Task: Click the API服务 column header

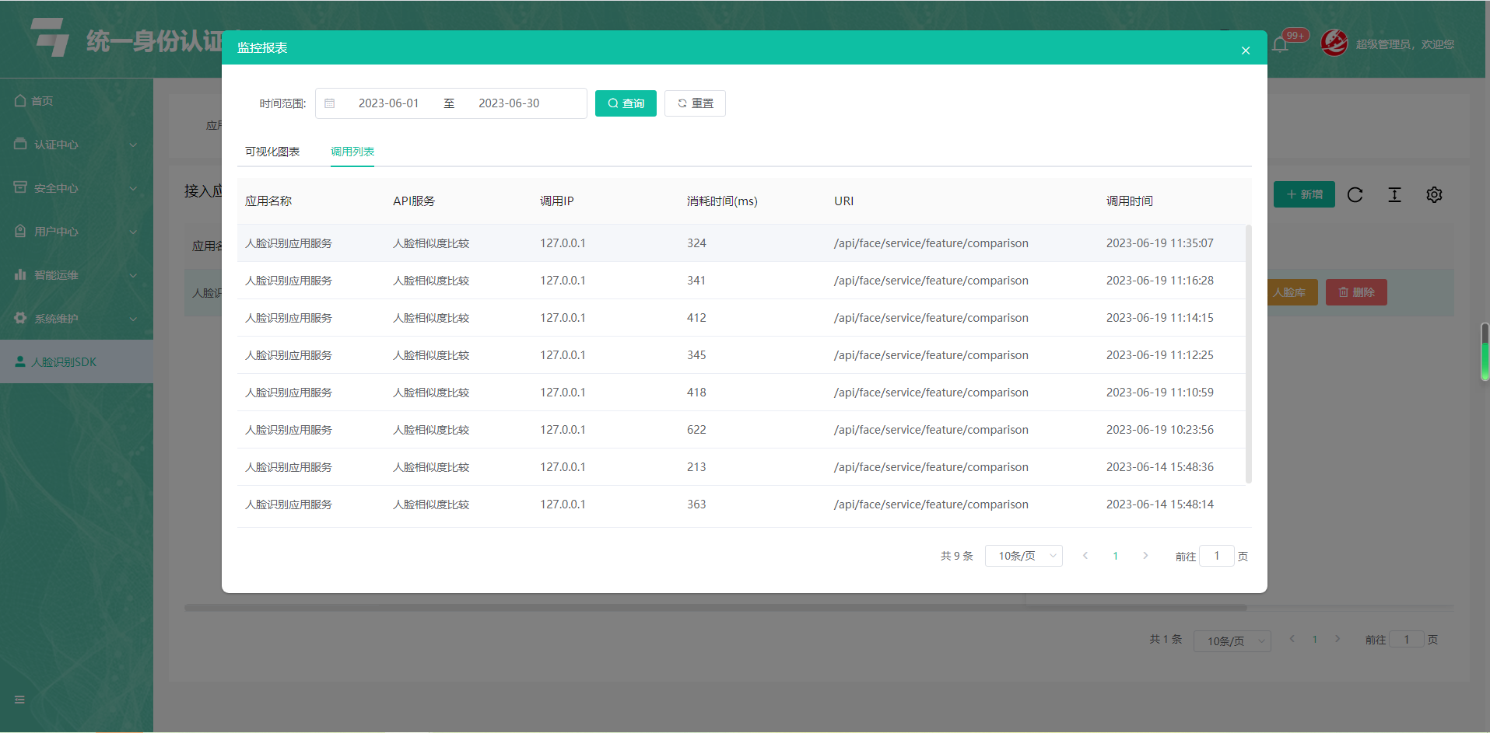Action: (x=414, y=201)
